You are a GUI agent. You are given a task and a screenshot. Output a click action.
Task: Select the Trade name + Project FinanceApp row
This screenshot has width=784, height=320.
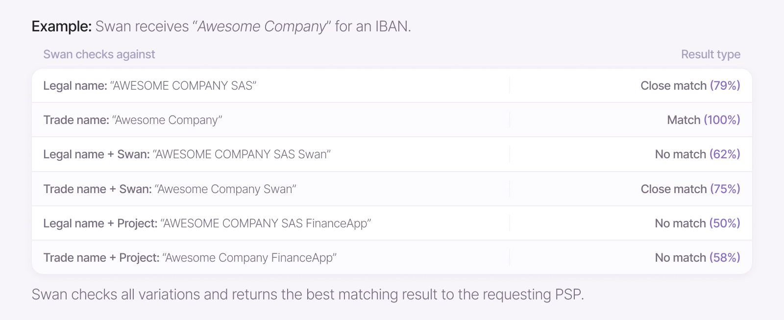point(392,258)
